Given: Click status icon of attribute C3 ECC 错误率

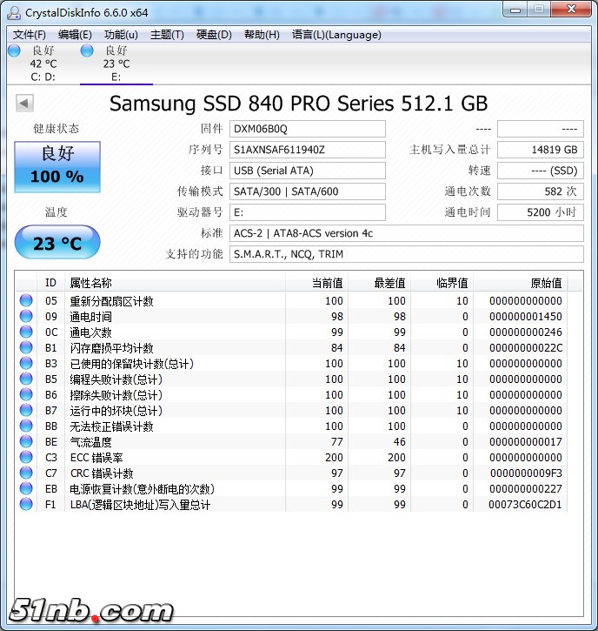Looking at the screenshot, I should tap(26, 457).
